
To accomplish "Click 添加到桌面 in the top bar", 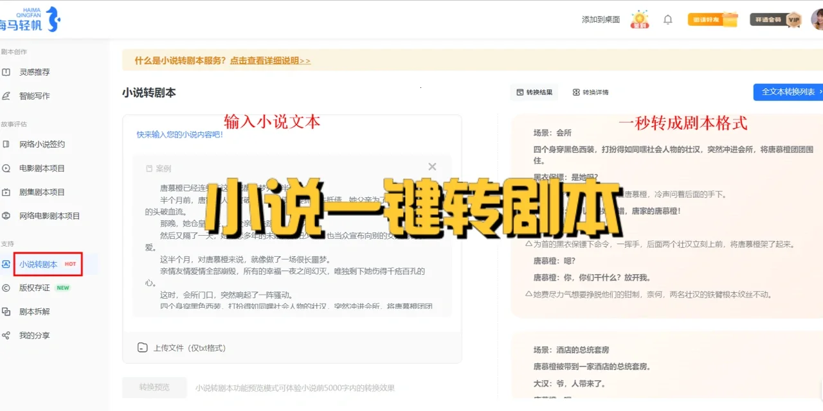I will [600, 19].
